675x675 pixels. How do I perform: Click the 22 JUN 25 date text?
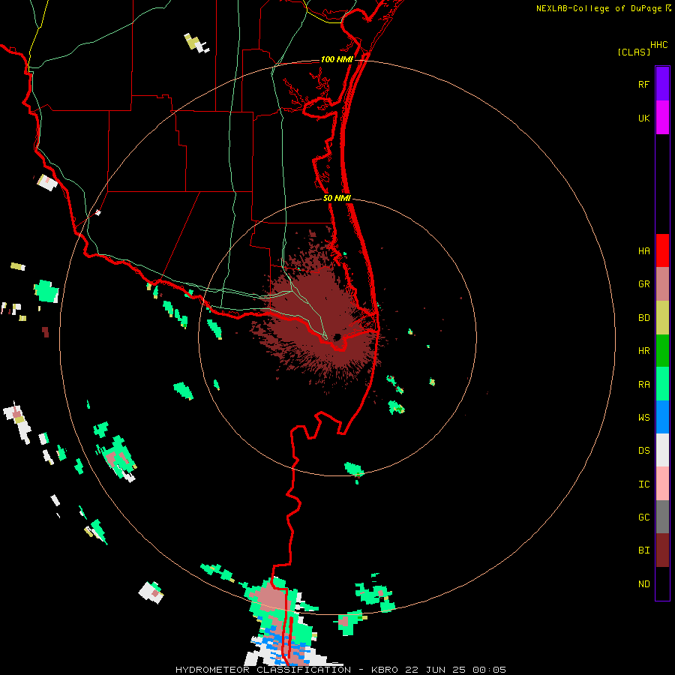point(436,670)
